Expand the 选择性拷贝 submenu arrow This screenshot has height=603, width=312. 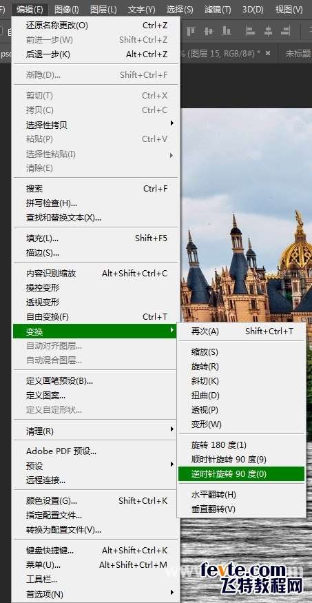(x=171, y=123)
